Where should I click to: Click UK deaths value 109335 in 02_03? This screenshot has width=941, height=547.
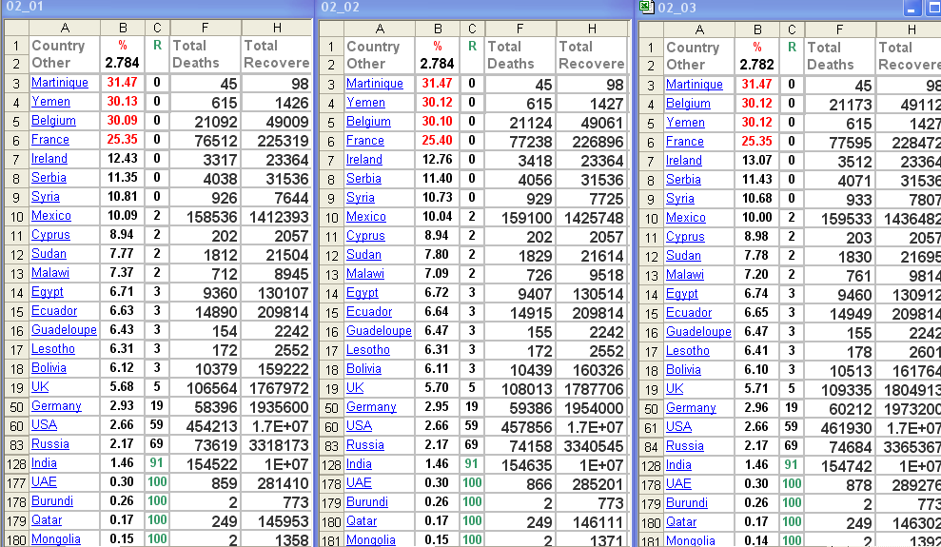point(839,390)
